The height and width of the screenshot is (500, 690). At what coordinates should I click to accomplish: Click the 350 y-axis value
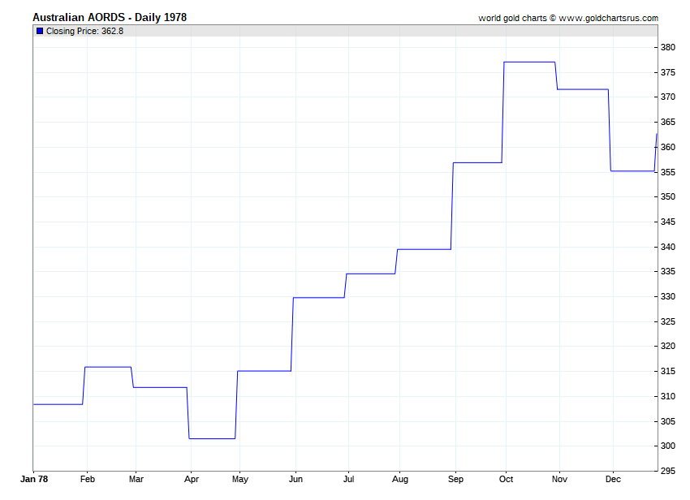[668, 196]
